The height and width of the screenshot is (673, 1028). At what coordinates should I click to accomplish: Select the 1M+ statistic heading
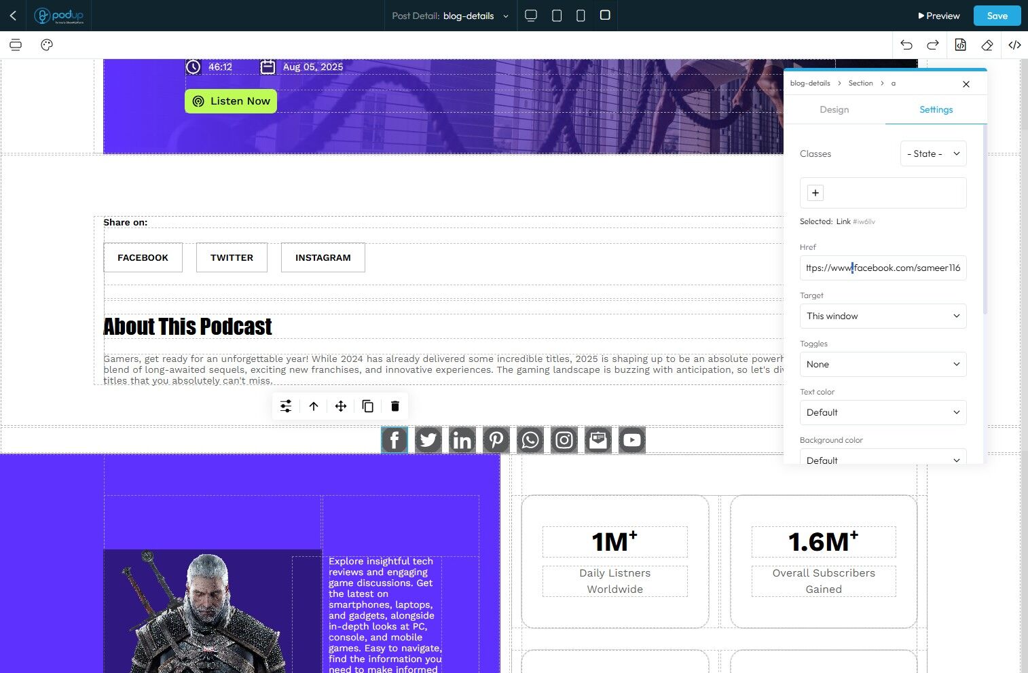tap(615, 541)
